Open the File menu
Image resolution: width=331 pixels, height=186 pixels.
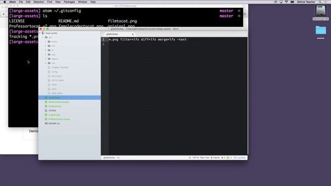pyautogui.click(x=21, y=2)
